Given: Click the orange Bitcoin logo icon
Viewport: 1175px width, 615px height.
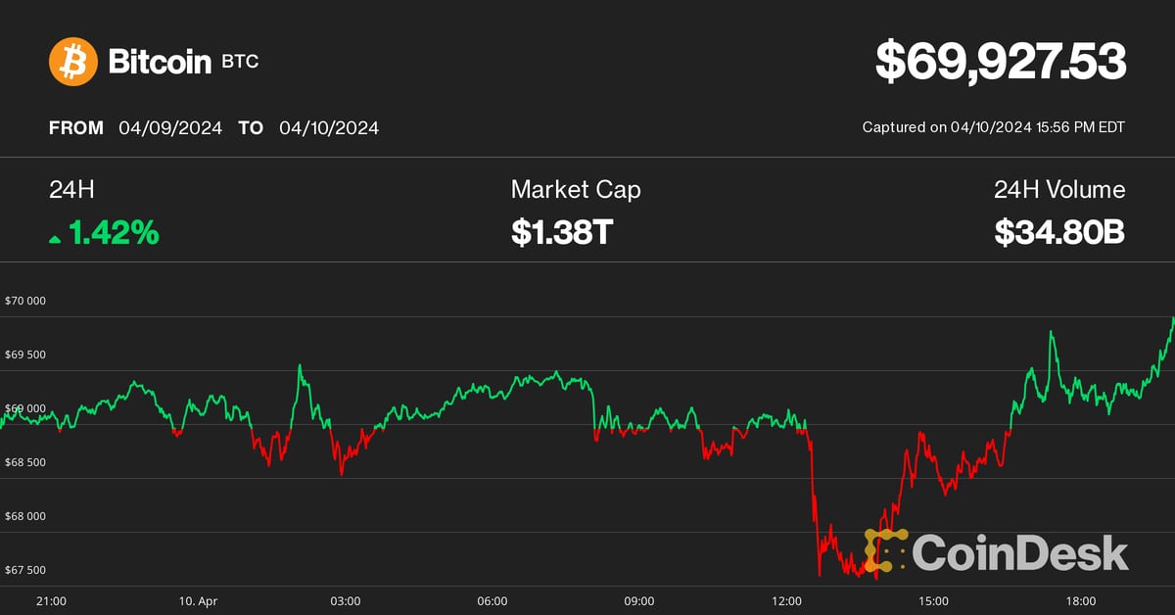Looking at the screenshot, I should [x=73, y=62].
